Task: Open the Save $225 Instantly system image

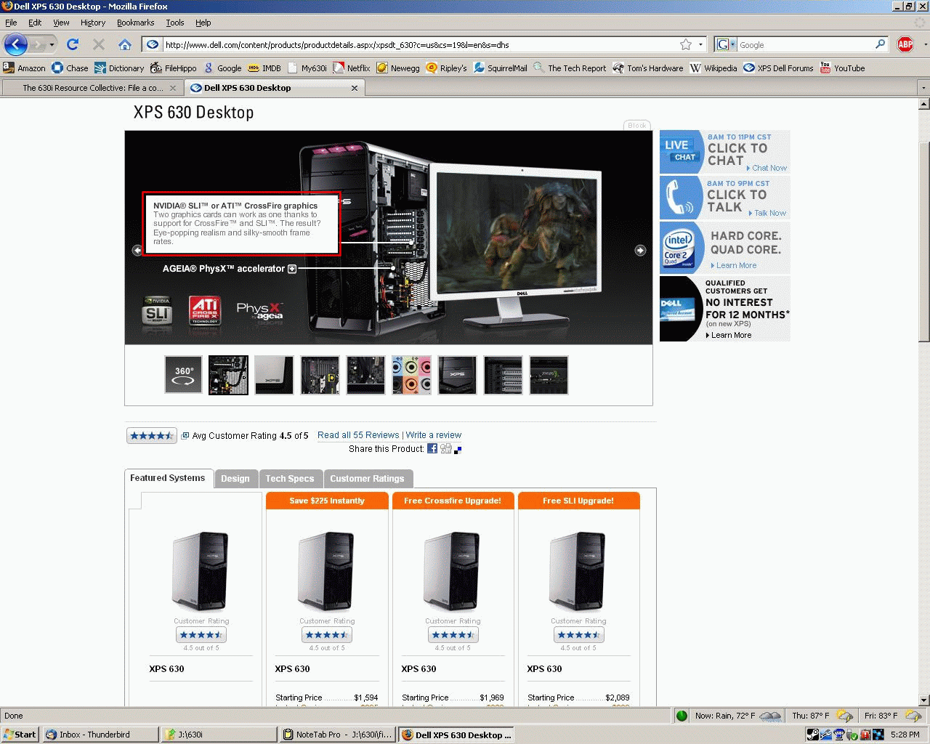Action: tap(327, 570)
